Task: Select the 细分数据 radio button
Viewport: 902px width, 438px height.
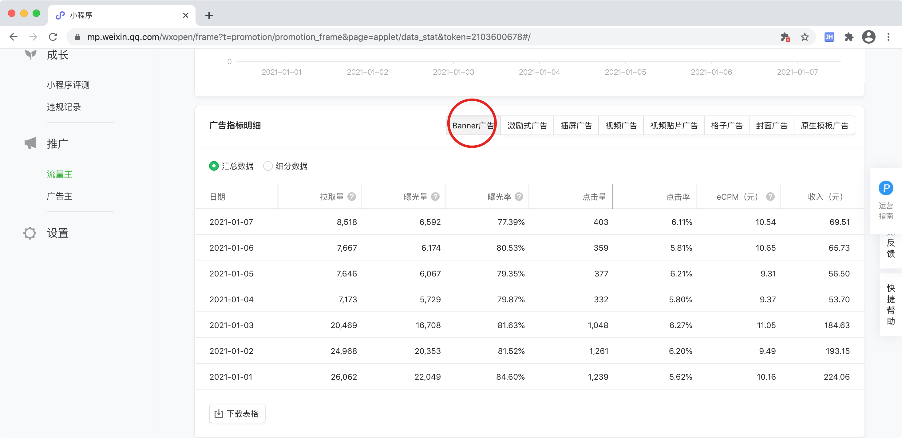Action: 268,166
